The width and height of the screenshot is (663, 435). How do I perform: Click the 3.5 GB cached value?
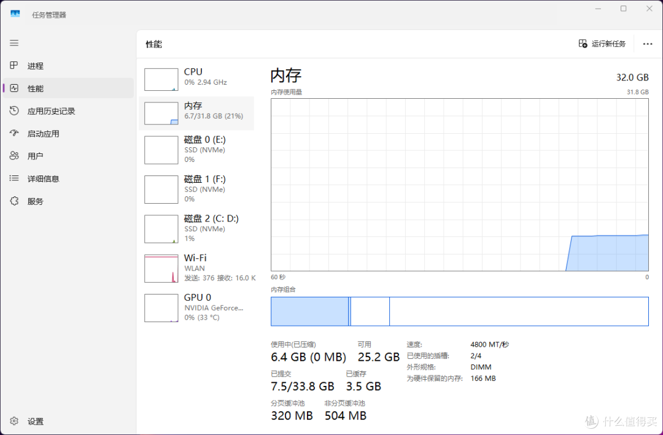point(363,387)
